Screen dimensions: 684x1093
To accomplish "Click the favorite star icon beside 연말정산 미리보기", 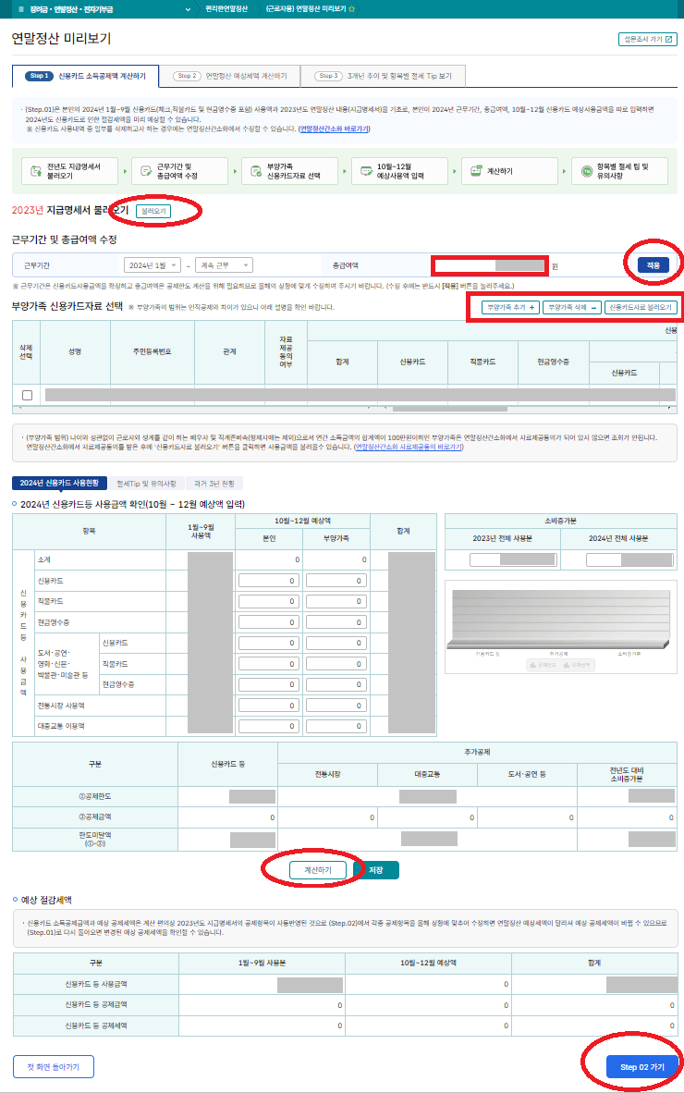I will point(352,9).
